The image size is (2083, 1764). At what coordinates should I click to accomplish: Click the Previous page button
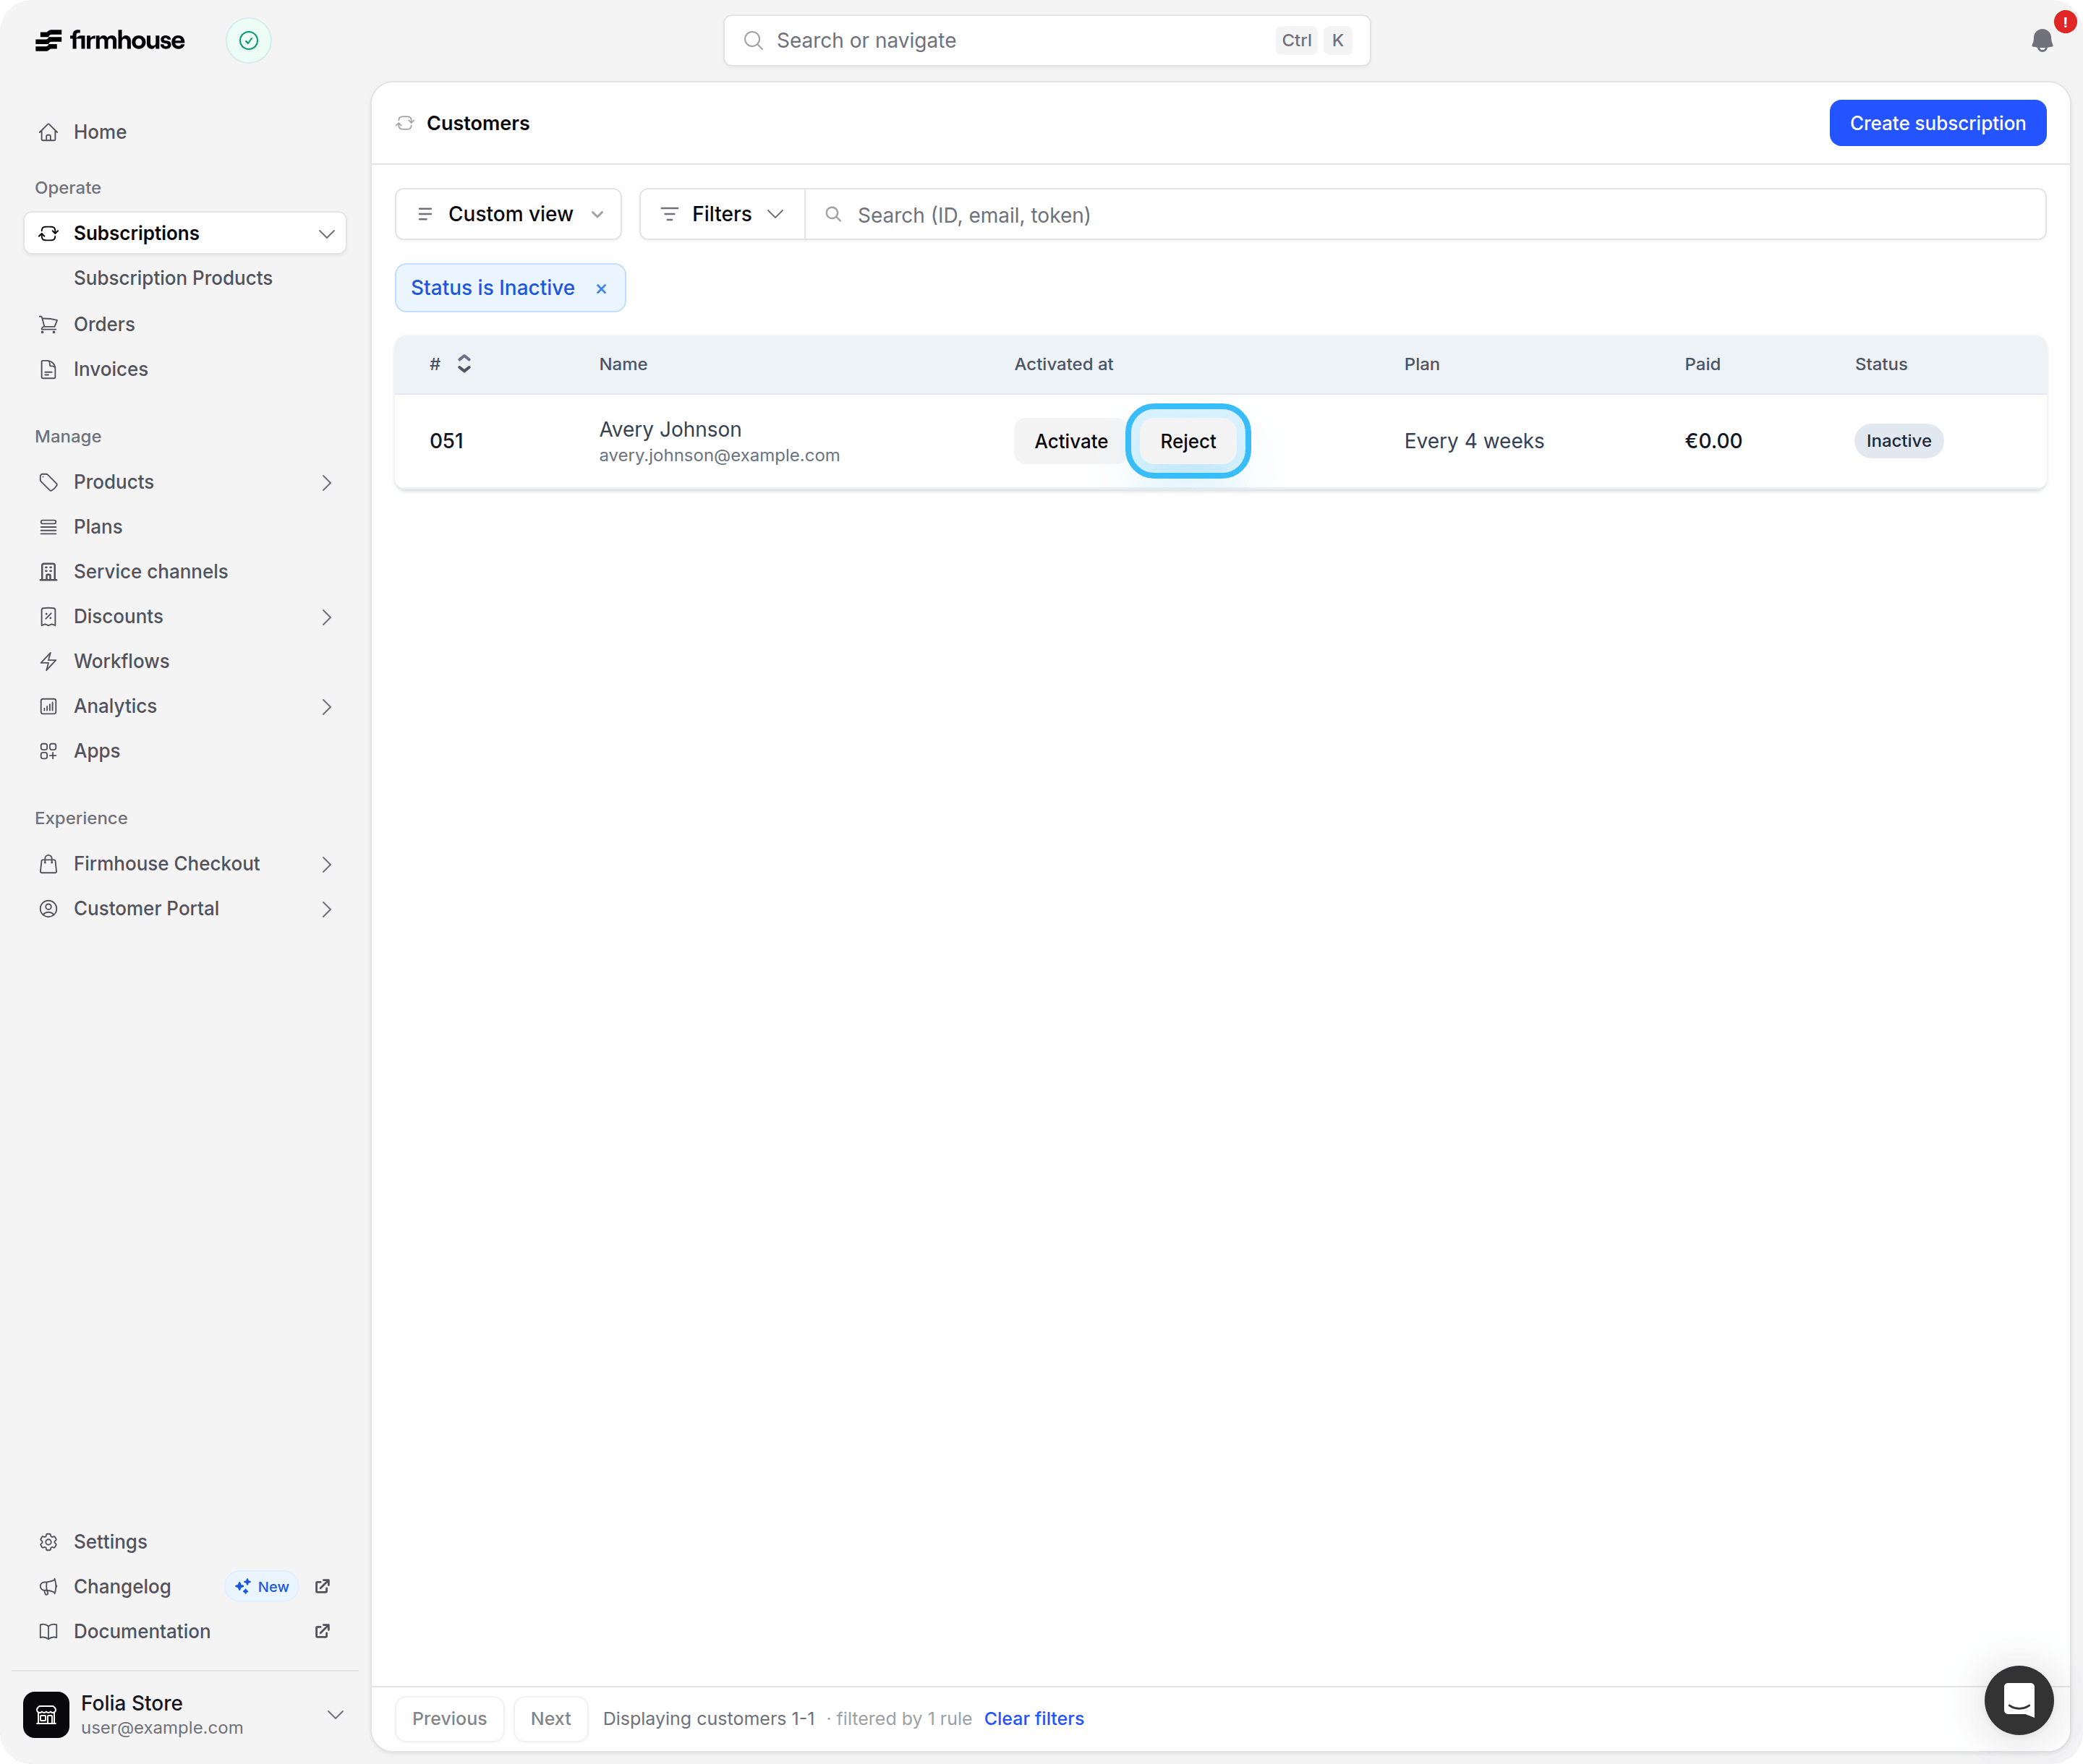click(x=449, y=1718)
